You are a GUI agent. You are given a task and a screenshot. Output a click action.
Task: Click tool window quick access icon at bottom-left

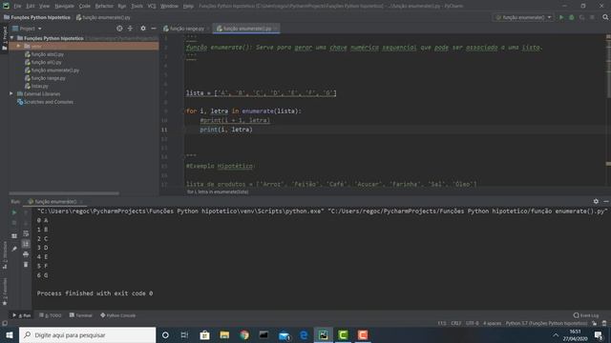(x=5, y=323)
